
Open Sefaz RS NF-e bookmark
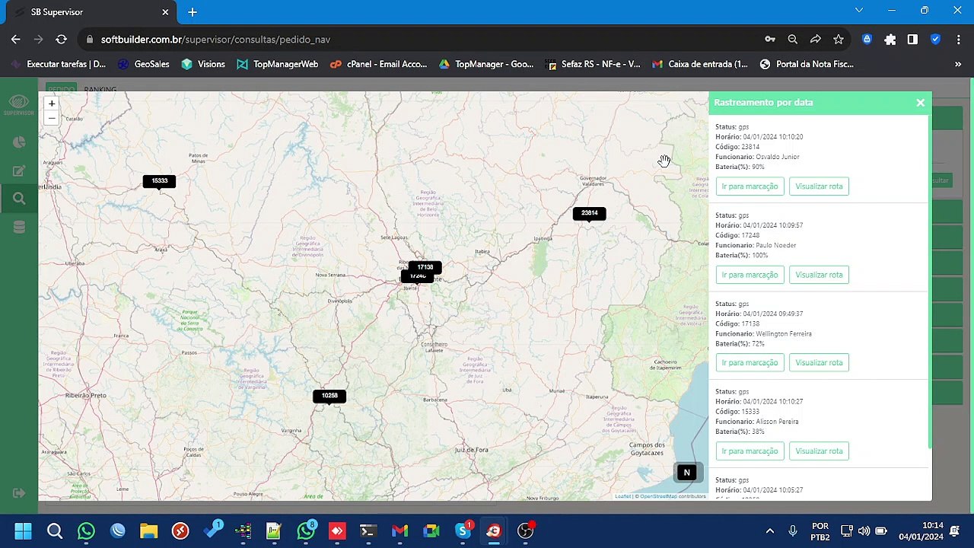click(x=594, y=64)
